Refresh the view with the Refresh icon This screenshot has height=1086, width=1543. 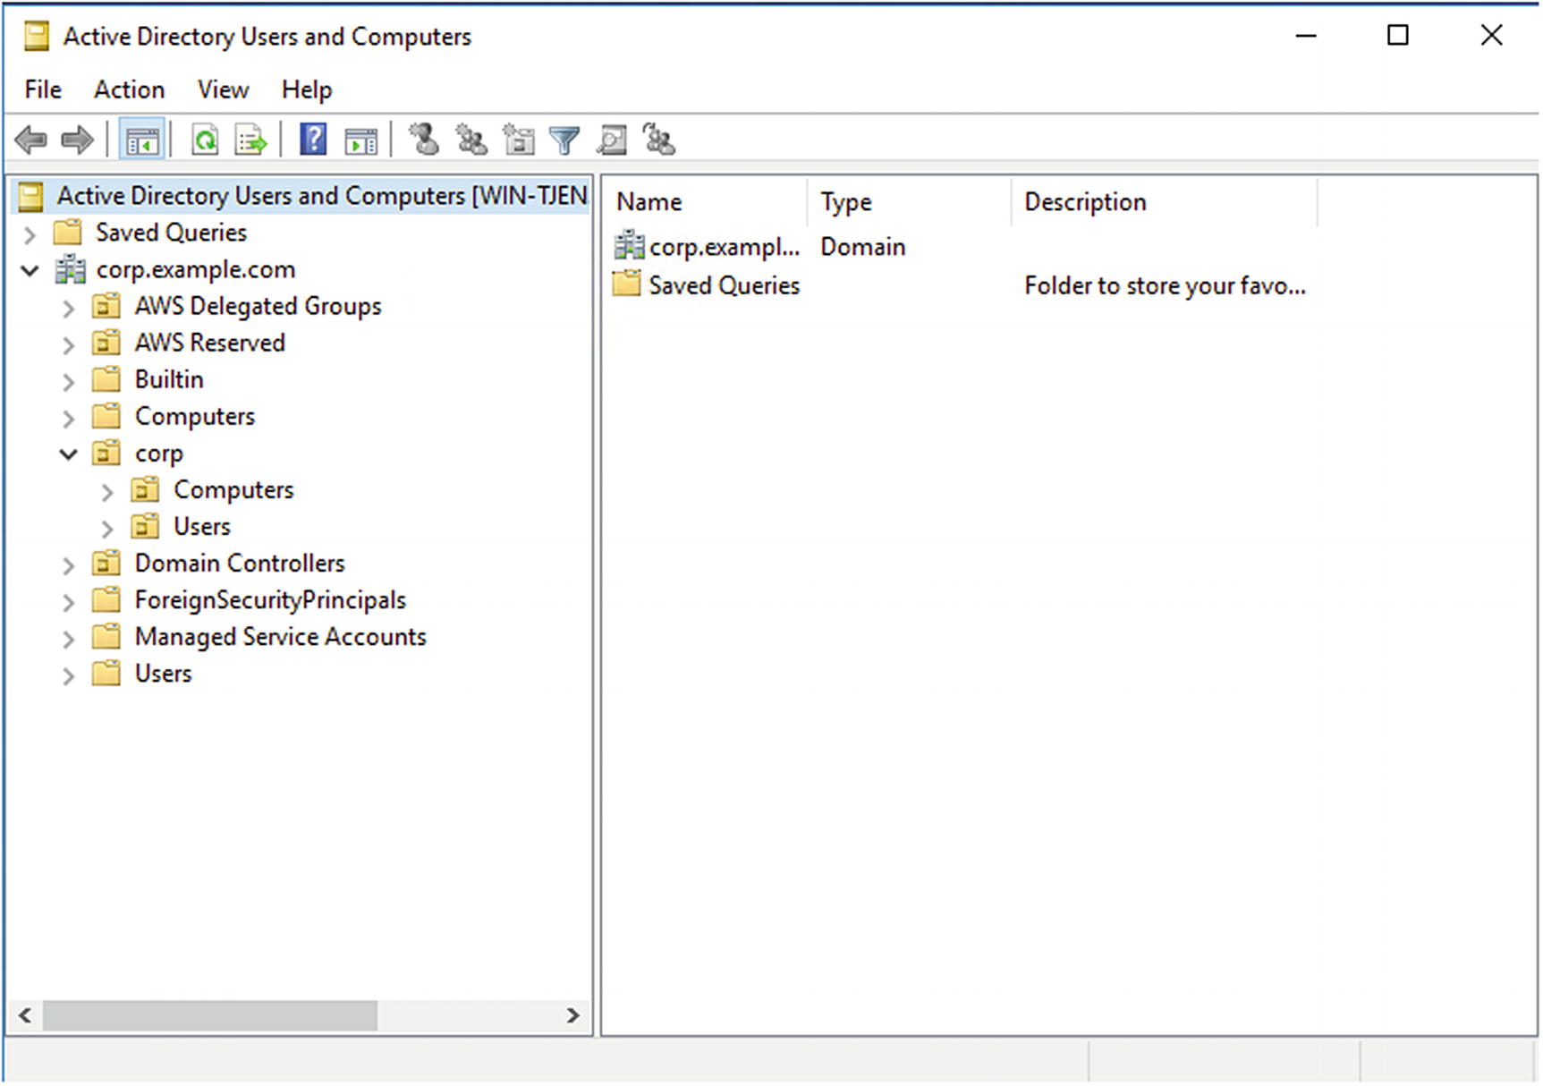(206, 140)
